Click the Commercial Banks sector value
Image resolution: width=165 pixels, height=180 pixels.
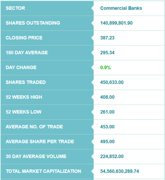(x=121, y=8)
